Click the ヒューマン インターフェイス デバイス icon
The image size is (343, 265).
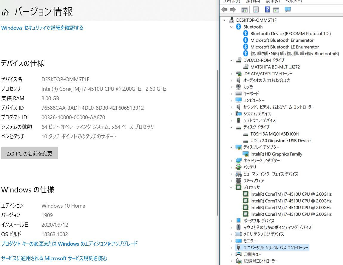point(238,174)
